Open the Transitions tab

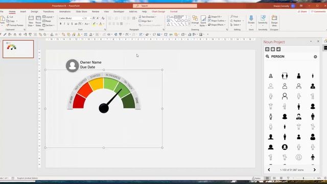(49, 12)
